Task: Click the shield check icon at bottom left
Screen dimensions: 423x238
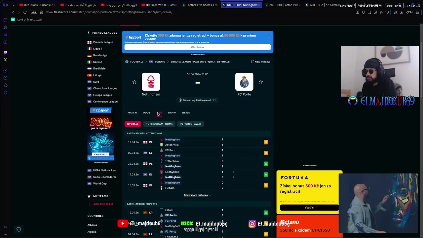Action: 19,229
